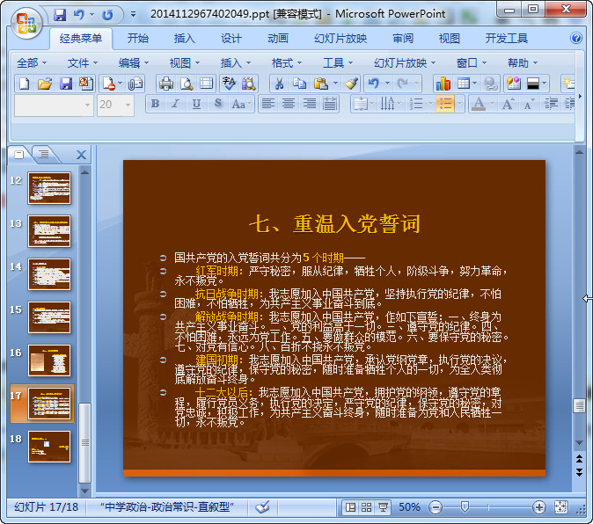Viewport: 593px width, 524px height.
Task: Click the new slide icon
Action: [x=568, y=84]
